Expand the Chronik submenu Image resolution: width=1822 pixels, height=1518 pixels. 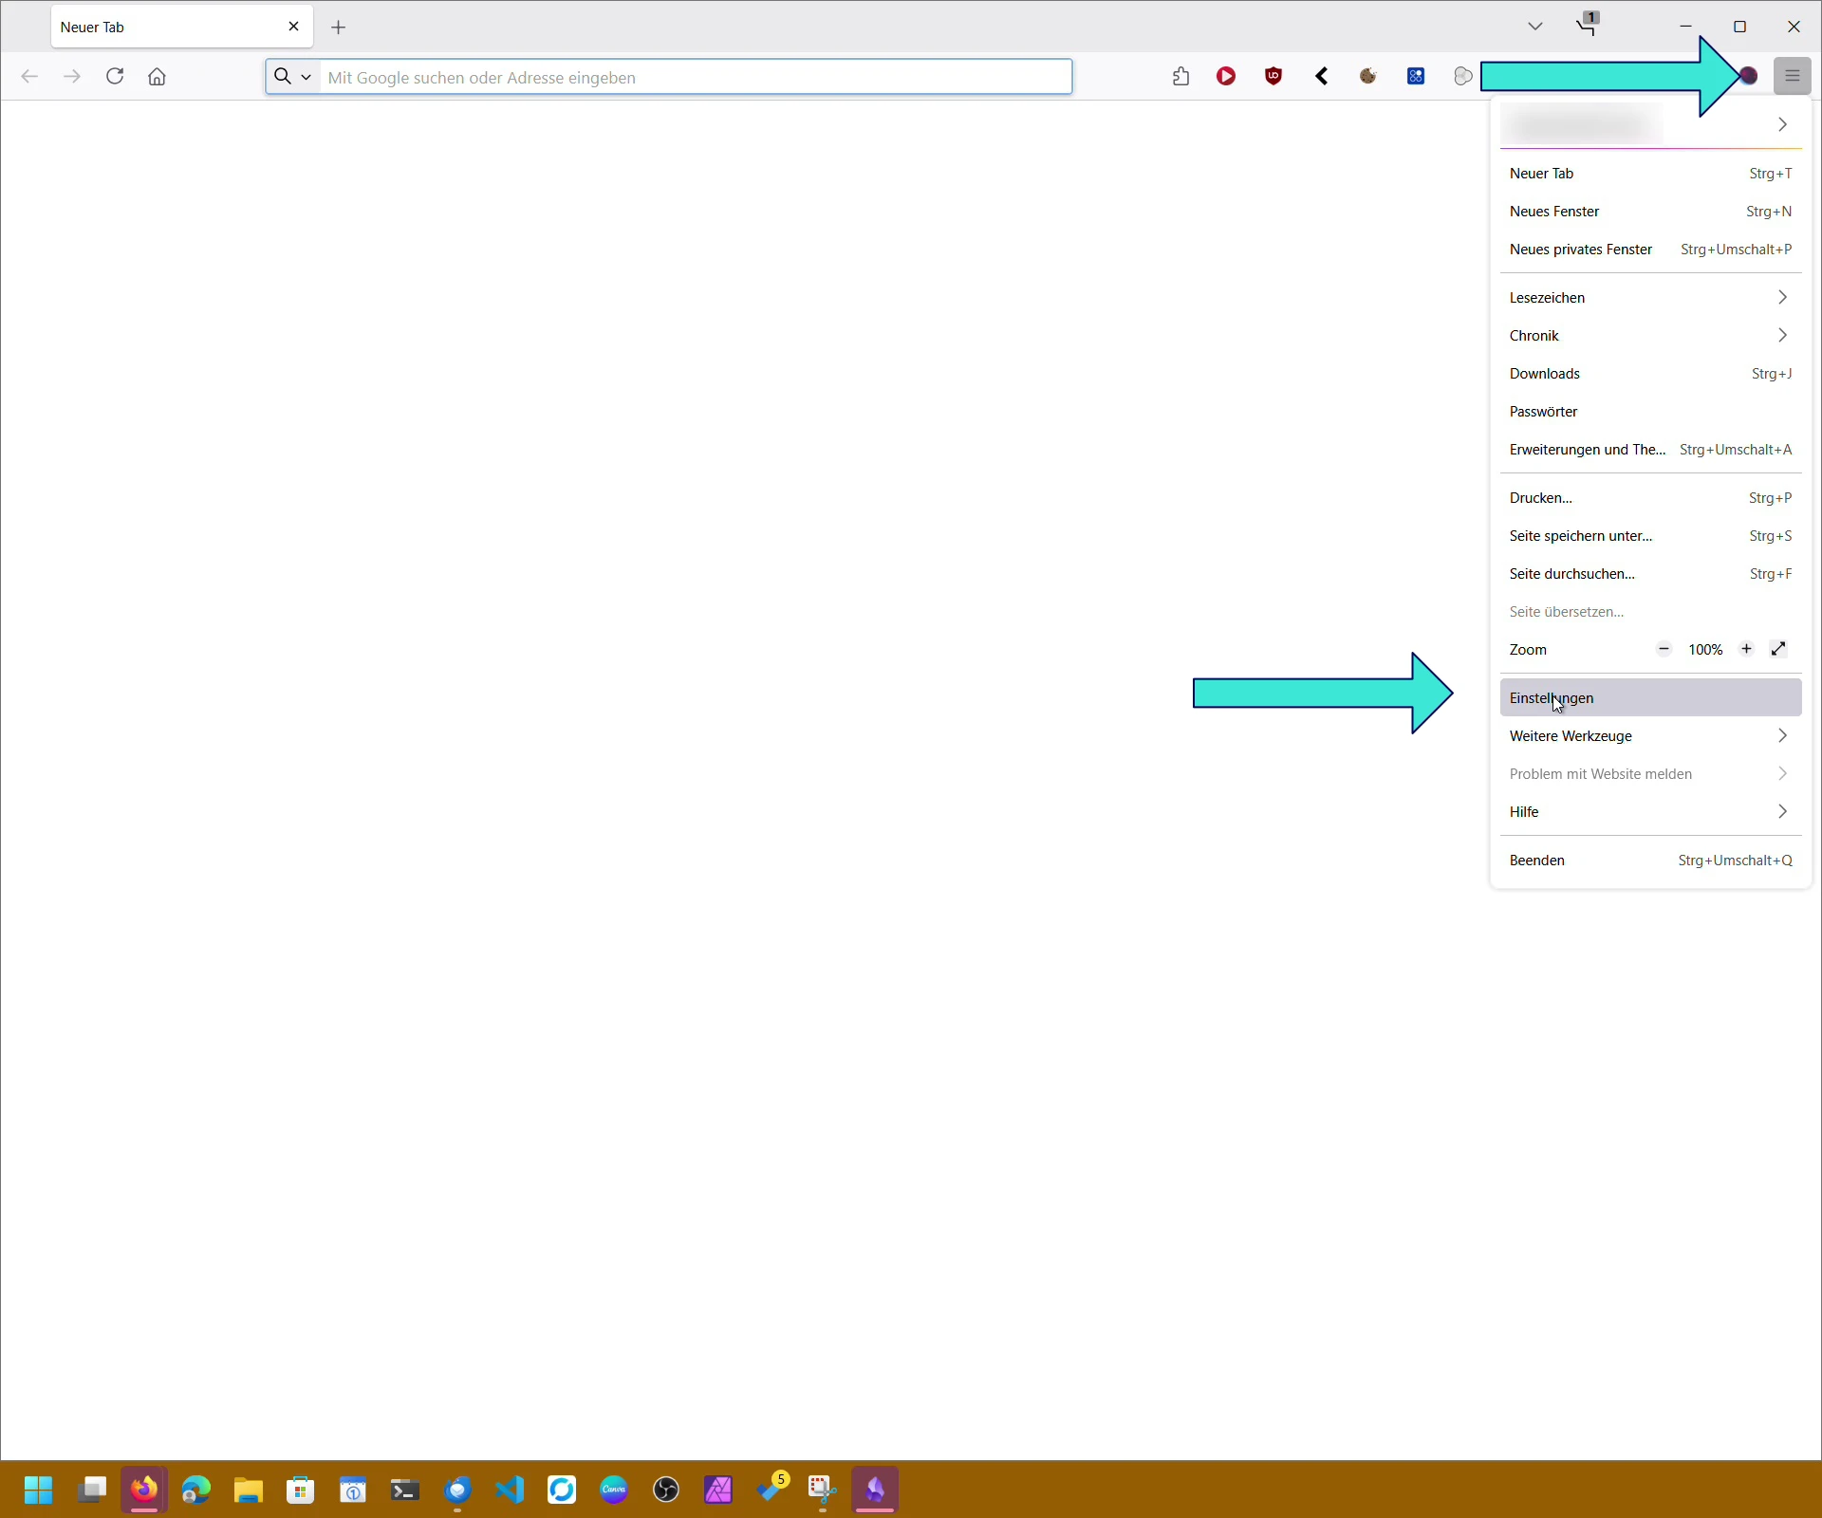pyautogui.click(x=1651, y=336)
